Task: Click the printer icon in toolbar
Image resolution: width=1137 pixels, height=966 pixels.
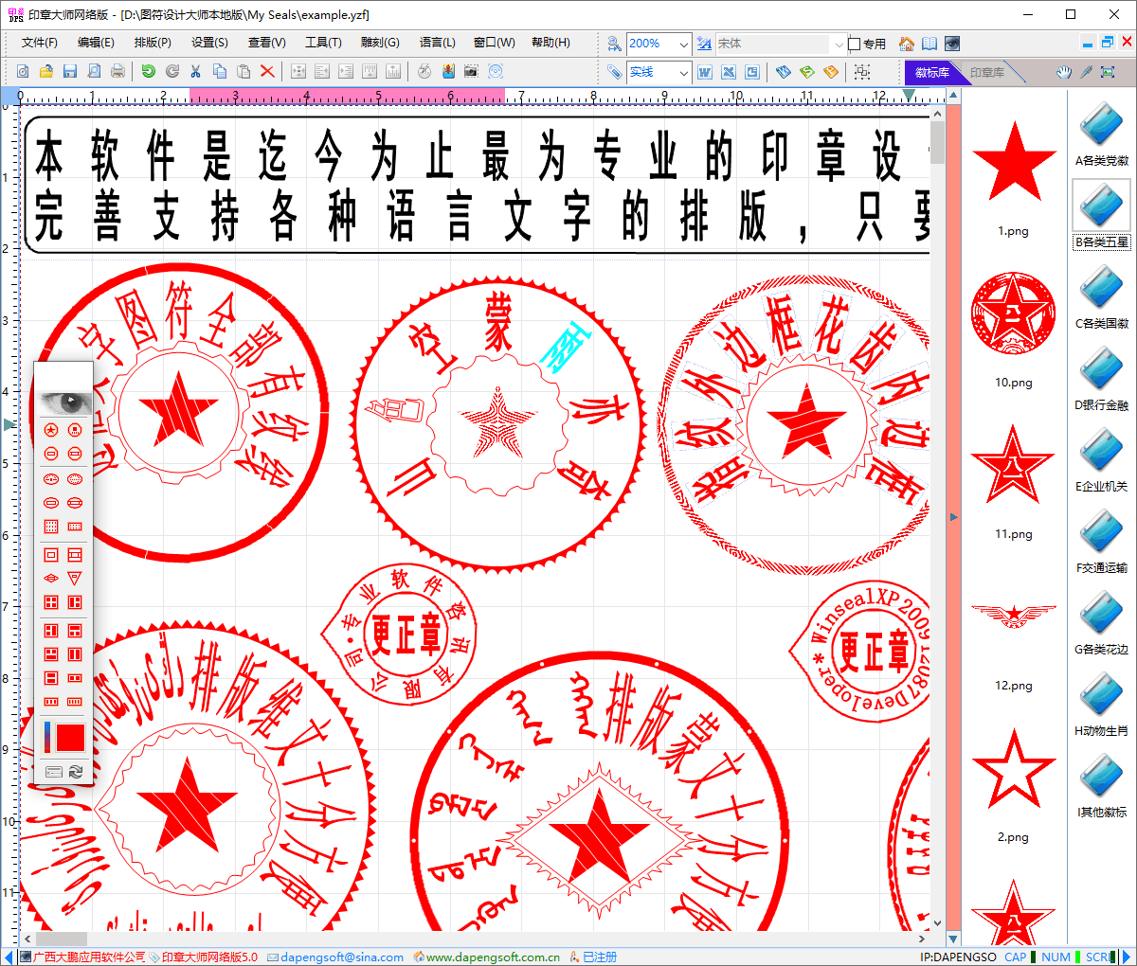Action: pos(117,71)
